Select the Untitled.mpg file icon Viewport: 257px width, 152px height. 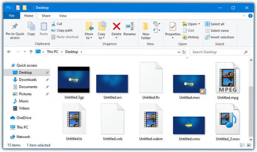pos(228,78)
